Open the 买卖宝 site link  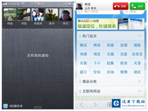pos(137,54)
